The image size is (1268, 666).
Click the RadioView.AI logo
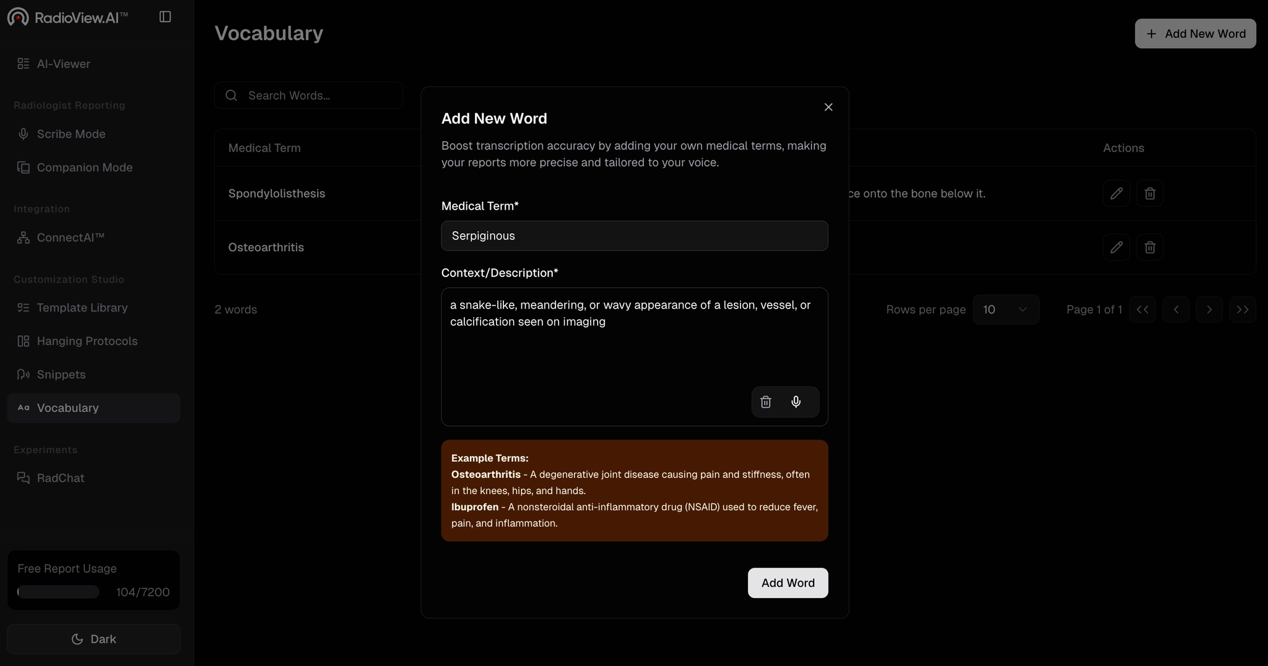coord(67,17)
